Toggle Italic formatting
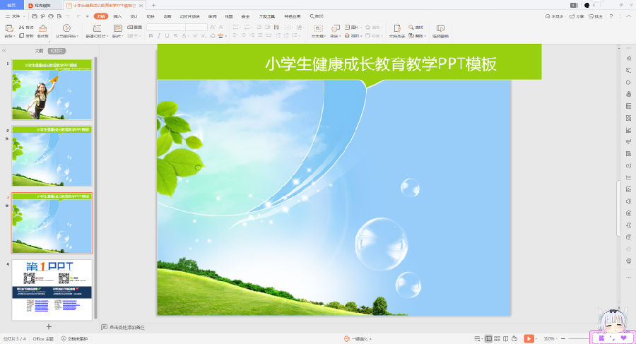 coord(158,36)
